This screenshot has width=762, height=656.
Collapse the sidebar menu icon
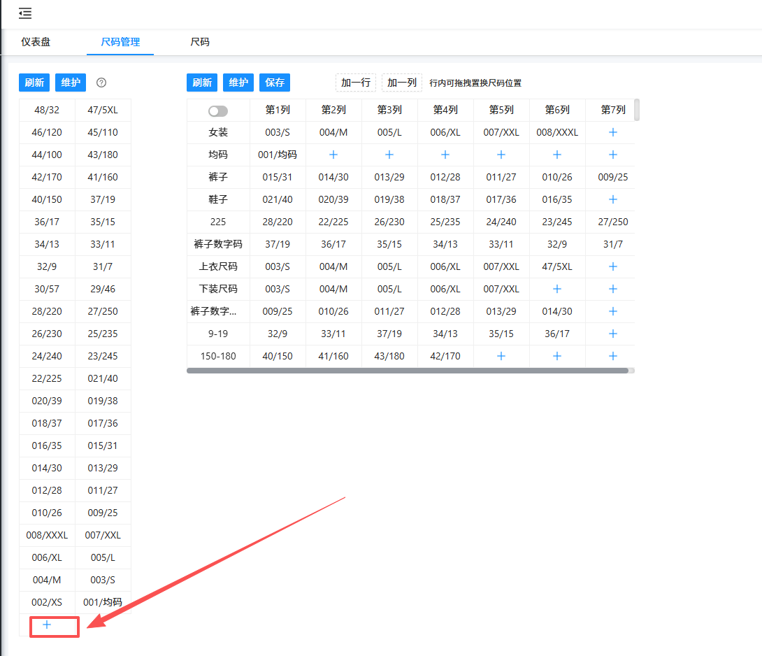click(25, 13)
